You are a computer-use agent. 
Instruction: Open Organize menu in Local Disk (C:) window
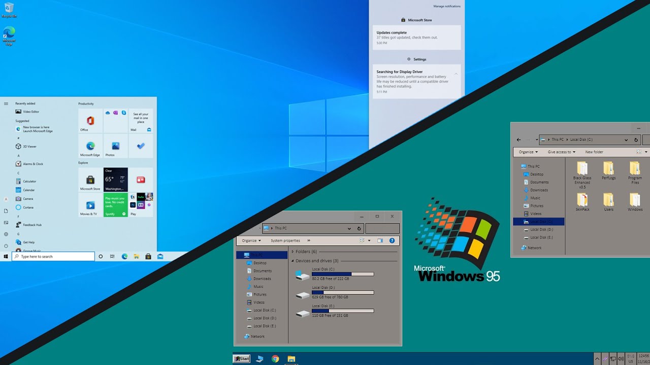tap(528, 152)
